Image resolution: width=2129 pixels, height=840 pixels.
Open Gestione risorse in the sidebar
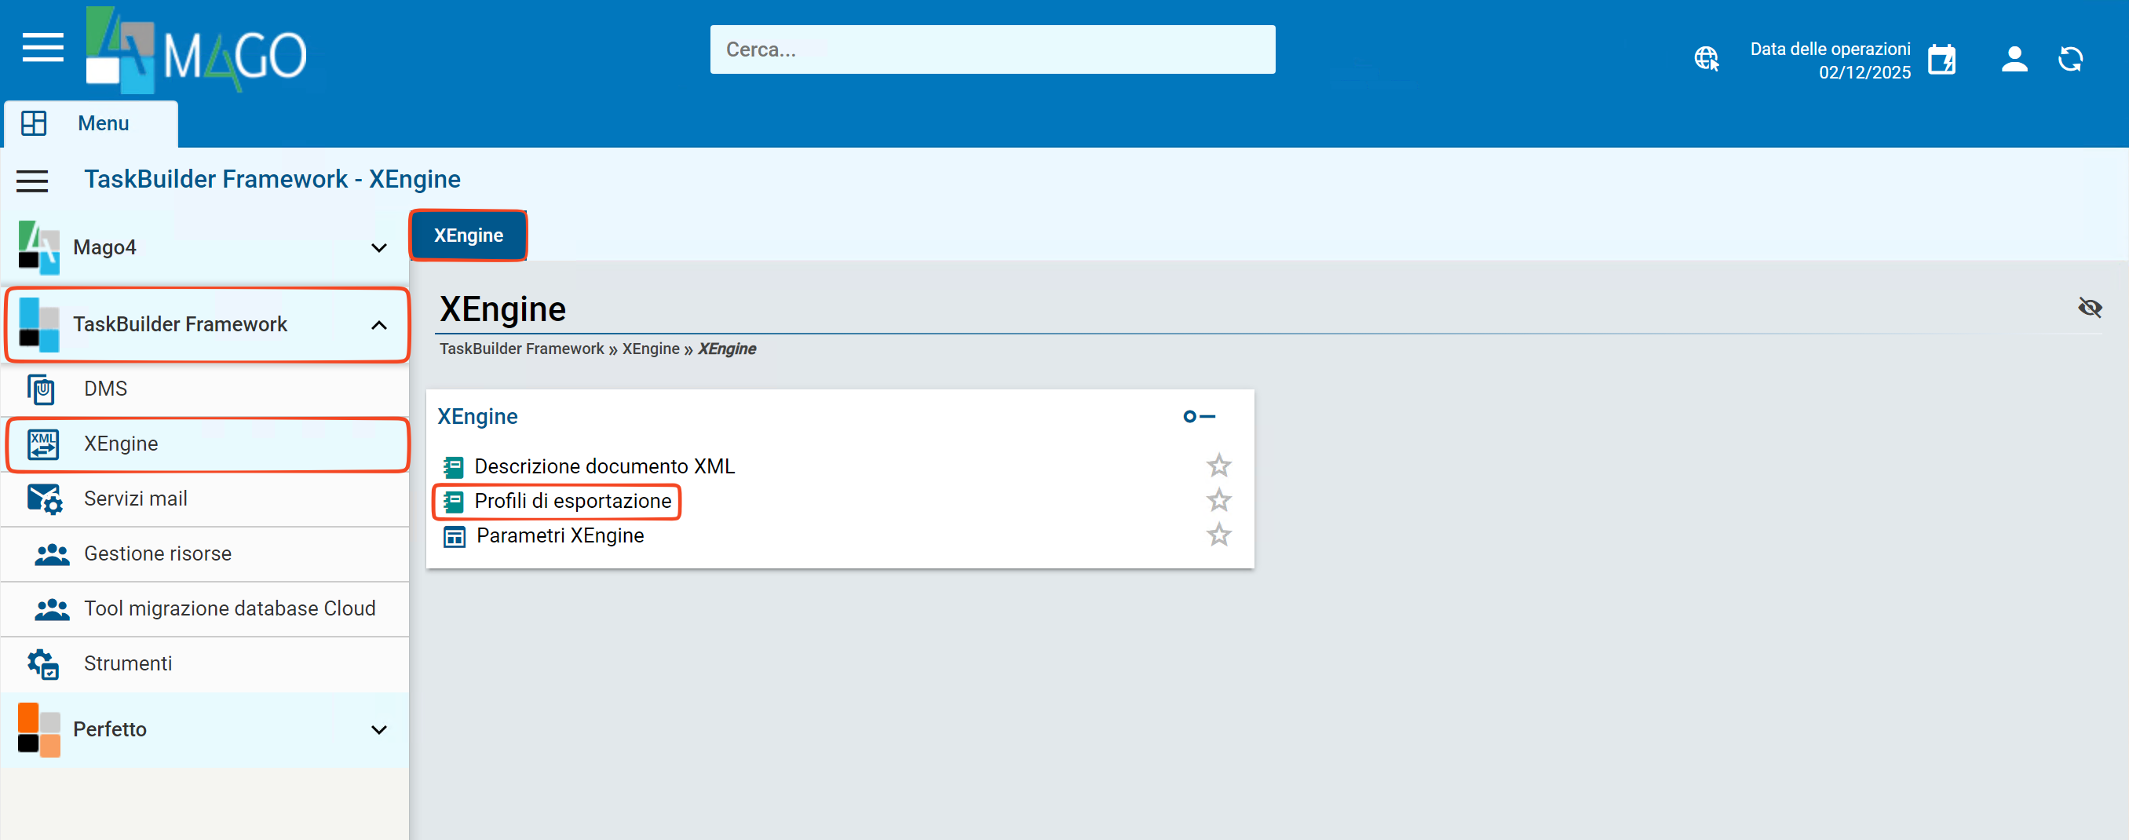(205, 554)
